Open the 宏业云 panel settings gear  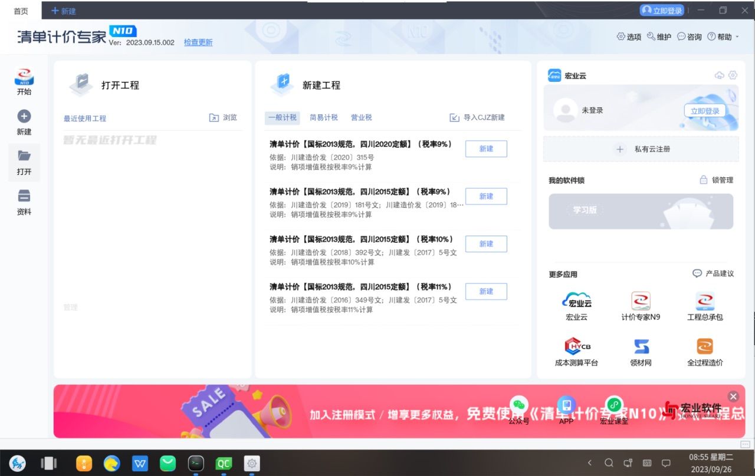click(733, 75)
